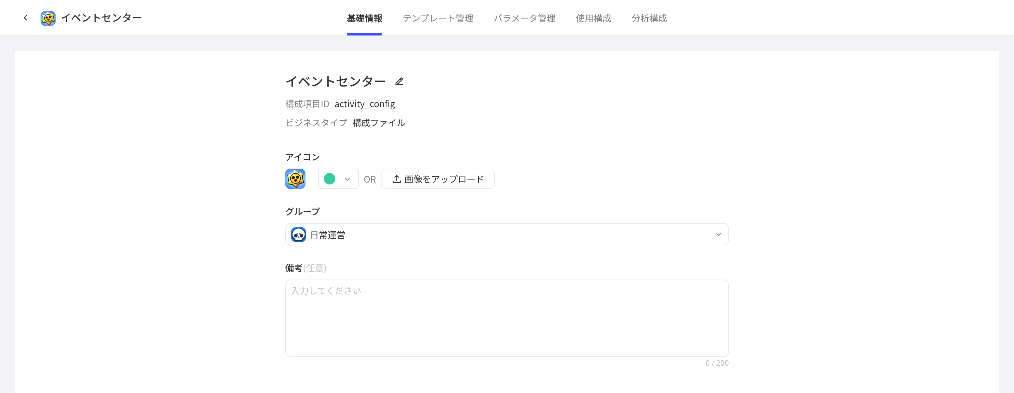
Task: Expand the icon color dropdown chevron
Action: click(347, 179)
